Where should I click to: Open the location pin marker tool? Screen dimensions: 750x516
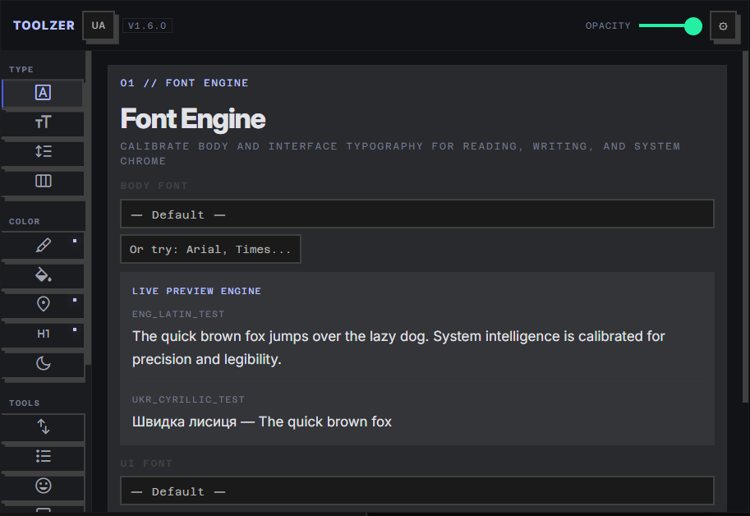(x=43, y=304)
